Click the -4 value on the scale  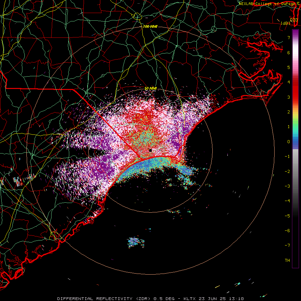click(x=287, y=201)
